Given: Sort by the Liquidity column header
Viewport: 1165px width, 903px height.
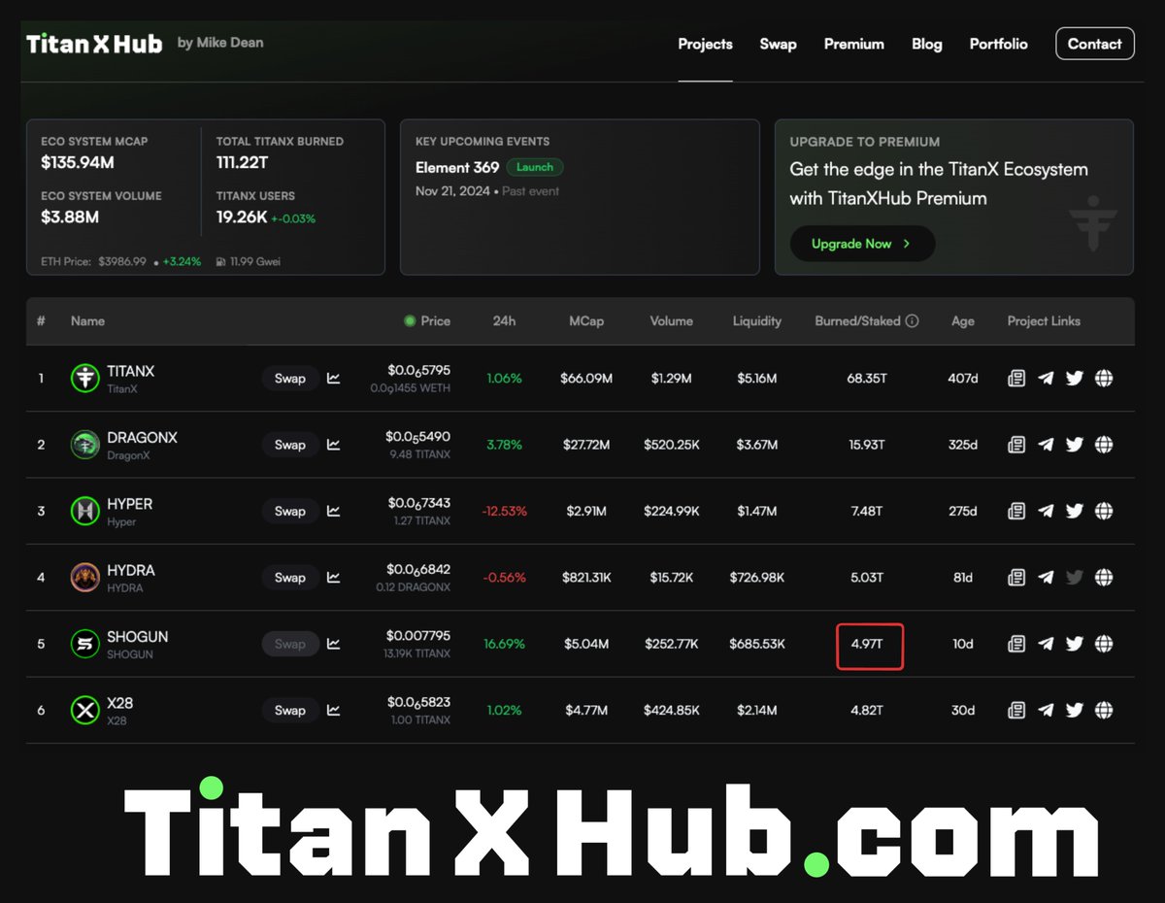Looking at the screenshot, I should 757,321.
